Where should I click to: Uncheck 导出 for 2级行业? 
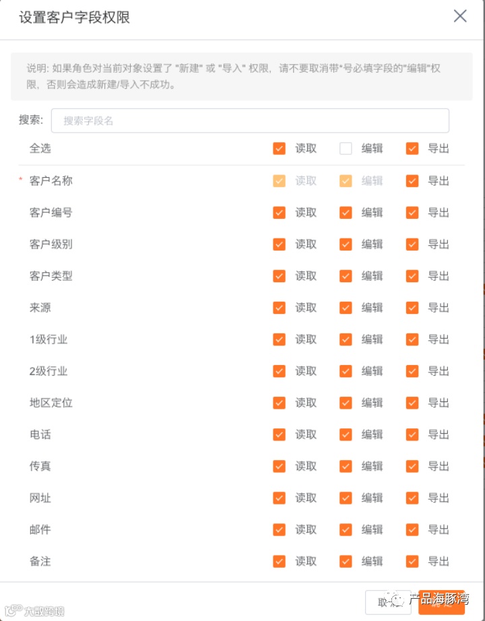[412, 371]
